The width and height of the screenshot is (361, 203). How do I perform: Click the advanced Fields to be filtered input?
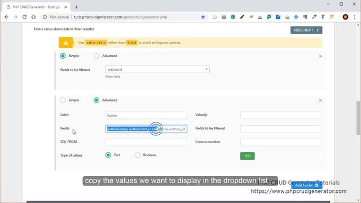[281, 129]
